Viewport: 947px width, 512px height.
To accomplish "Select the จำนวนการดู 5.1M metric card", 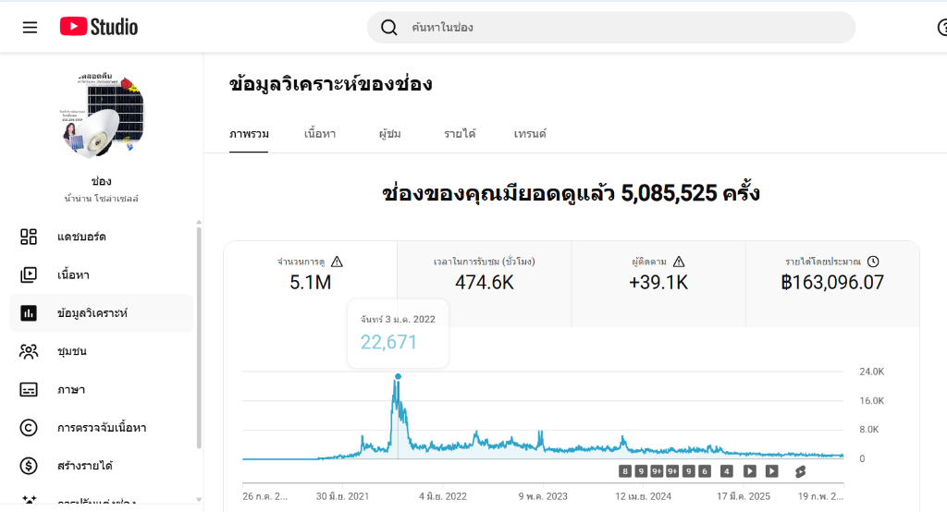I will pos(311,284).
